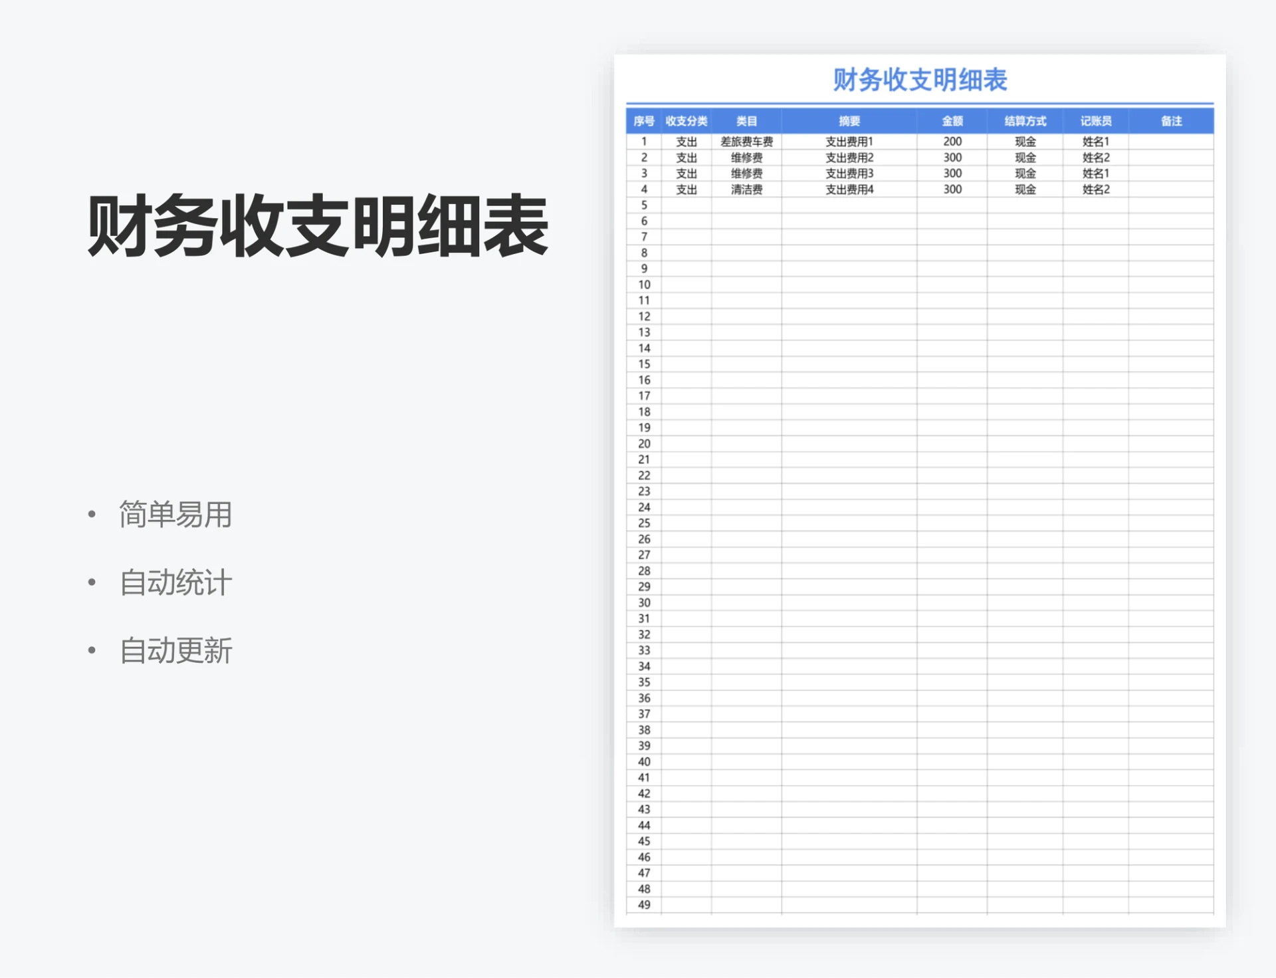Select the 金额 column header
The image size is (1276, 978).
coord(952,120)
